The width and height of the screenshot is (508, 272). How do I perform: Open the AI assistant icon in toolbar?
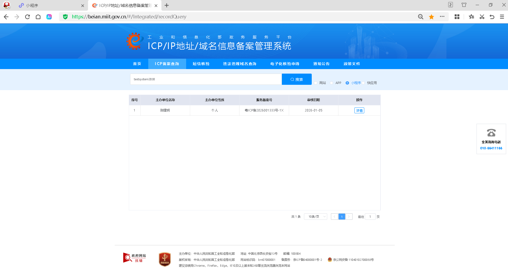[x=49, y=17]
